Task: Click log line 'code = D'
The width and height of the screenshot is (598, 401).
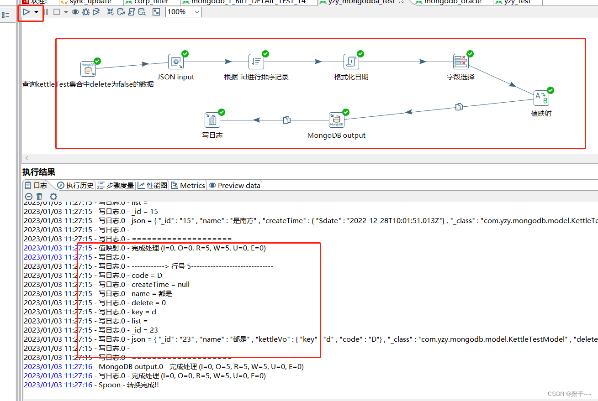Action: pos(93,276)
